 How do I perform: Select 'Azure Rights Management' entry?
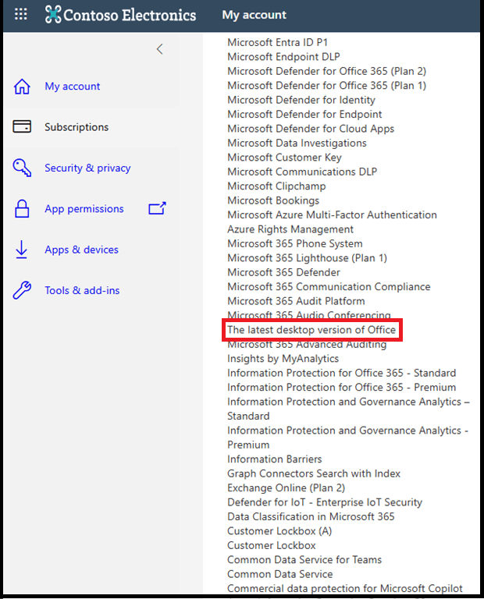pyautogui.click(x=290, y=229)
